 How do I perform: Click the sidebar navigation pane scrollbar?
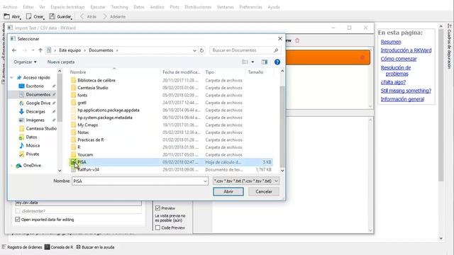(x=60, y=98)
